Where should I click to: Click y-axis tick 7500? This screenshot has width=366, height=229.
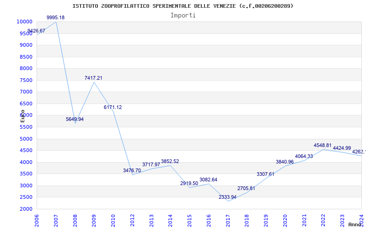coord(26,80)
